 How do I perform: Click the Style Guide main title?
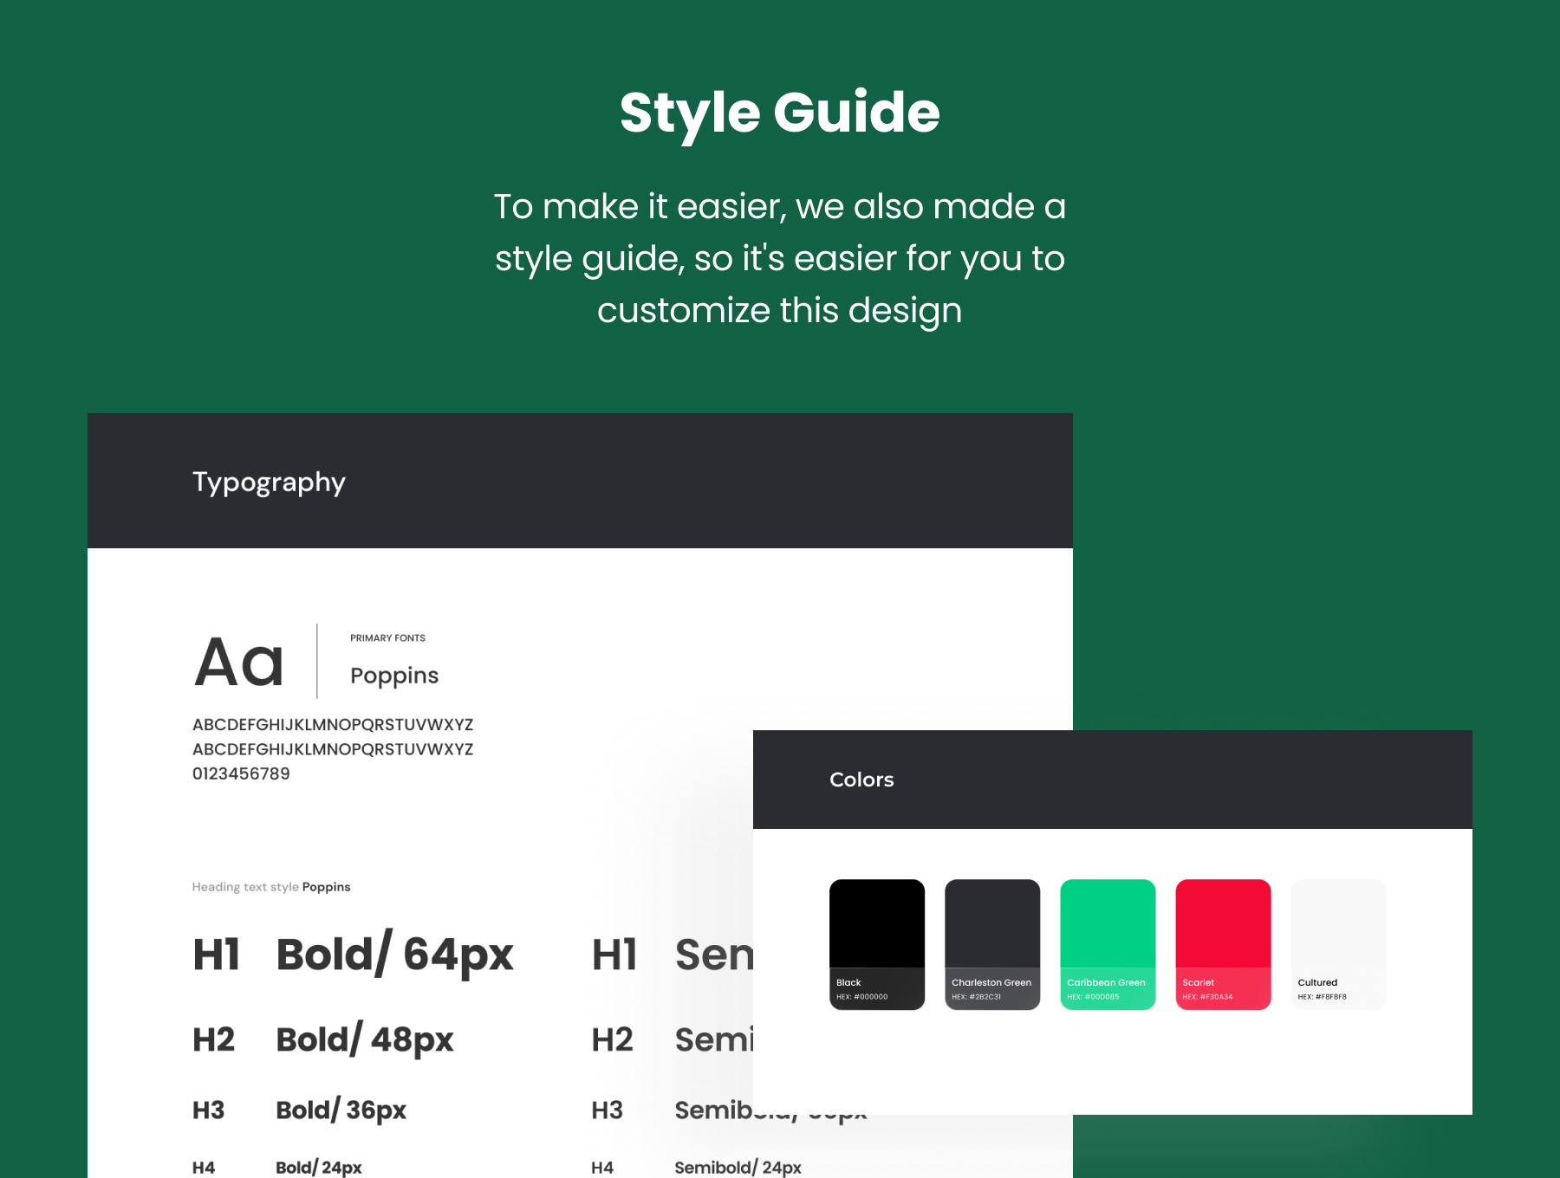point(779,113)
